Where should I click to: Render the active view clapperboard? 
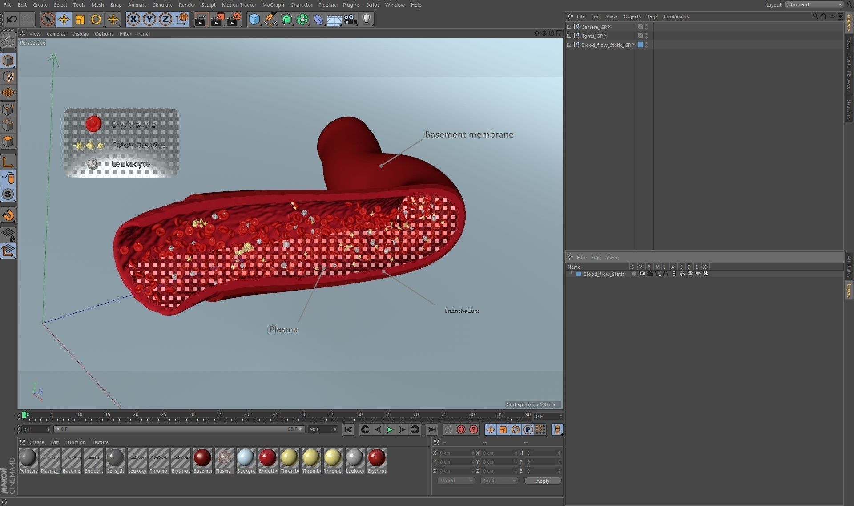[201, 19]
